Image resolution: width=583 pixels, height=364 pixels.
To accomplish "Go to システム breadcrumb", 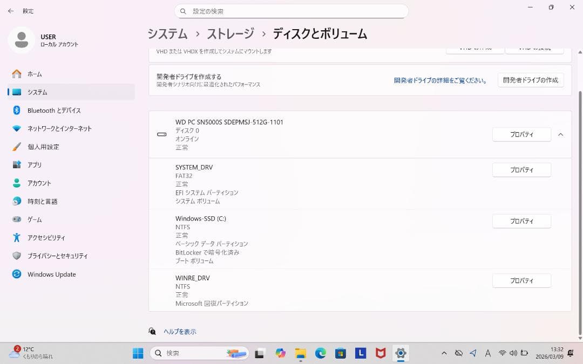I will point(168,34).
